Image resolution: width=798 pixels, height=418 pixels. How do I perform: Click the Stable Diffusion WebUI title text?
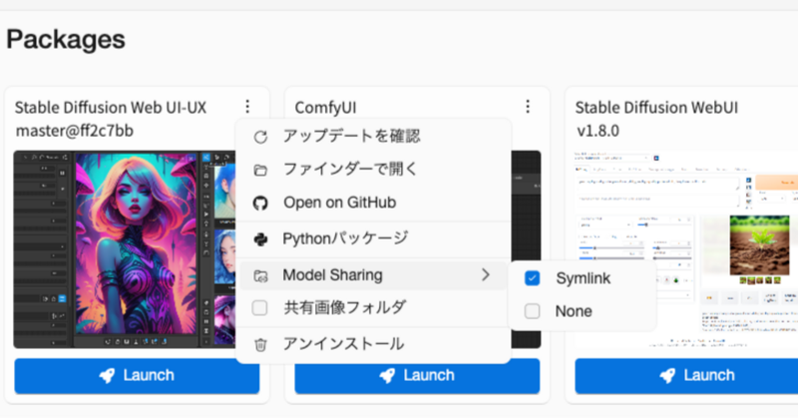coord(656,108)
